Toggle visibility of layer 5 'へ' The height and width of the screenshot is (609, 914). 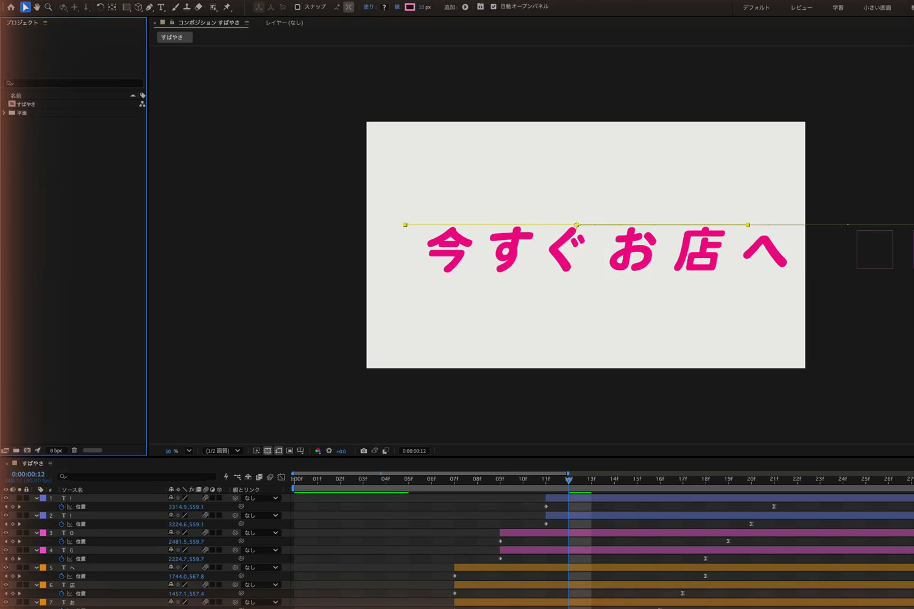pos(6,568)
